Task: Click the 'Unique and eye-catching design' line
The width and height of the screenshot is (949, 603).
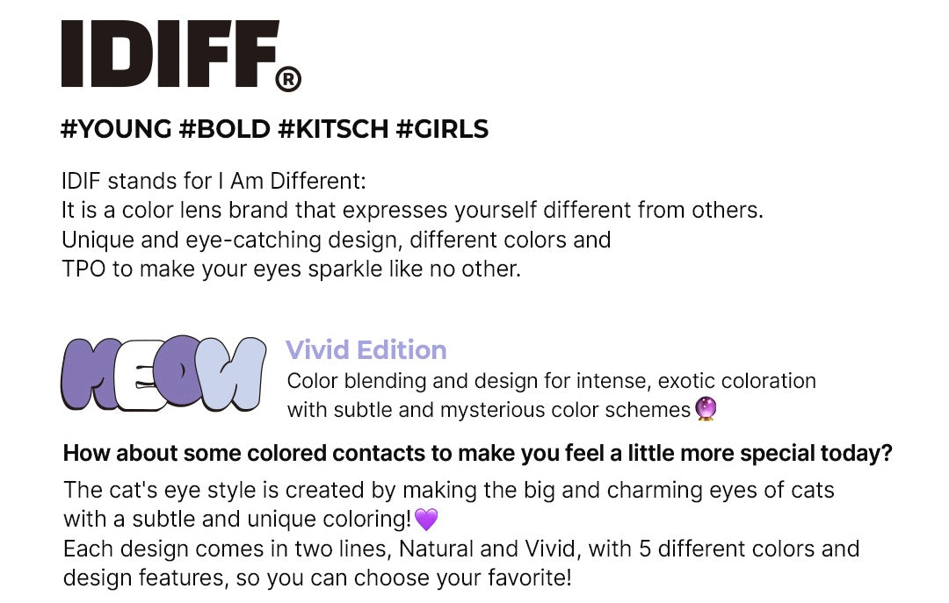Action: point(336,240)
